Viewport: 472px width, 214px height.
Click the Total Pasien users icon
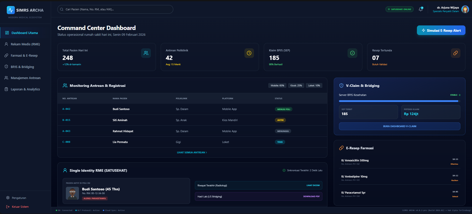pos(146,53)
